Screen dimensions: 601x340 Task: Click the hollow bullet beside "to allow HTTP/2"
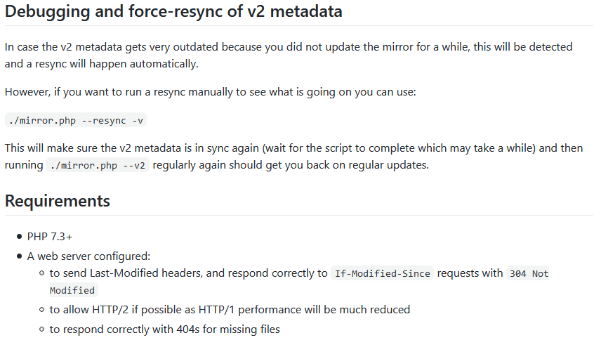pos(41,309)
